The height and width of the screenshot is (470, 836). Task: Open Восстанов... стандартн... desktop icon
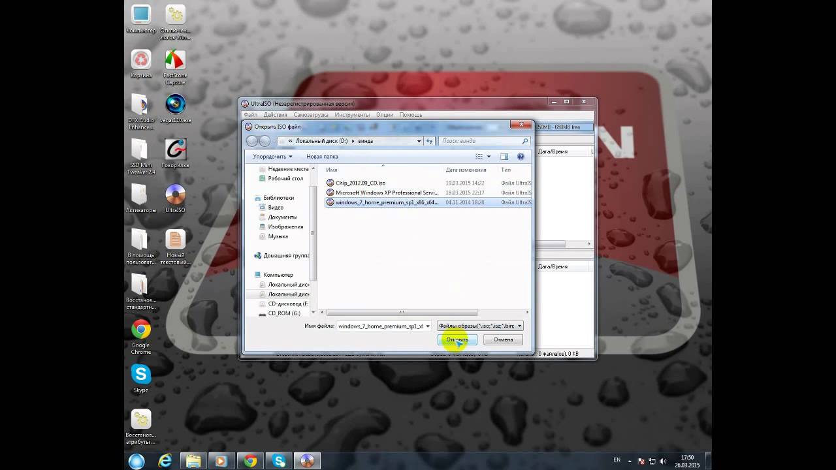141,292
